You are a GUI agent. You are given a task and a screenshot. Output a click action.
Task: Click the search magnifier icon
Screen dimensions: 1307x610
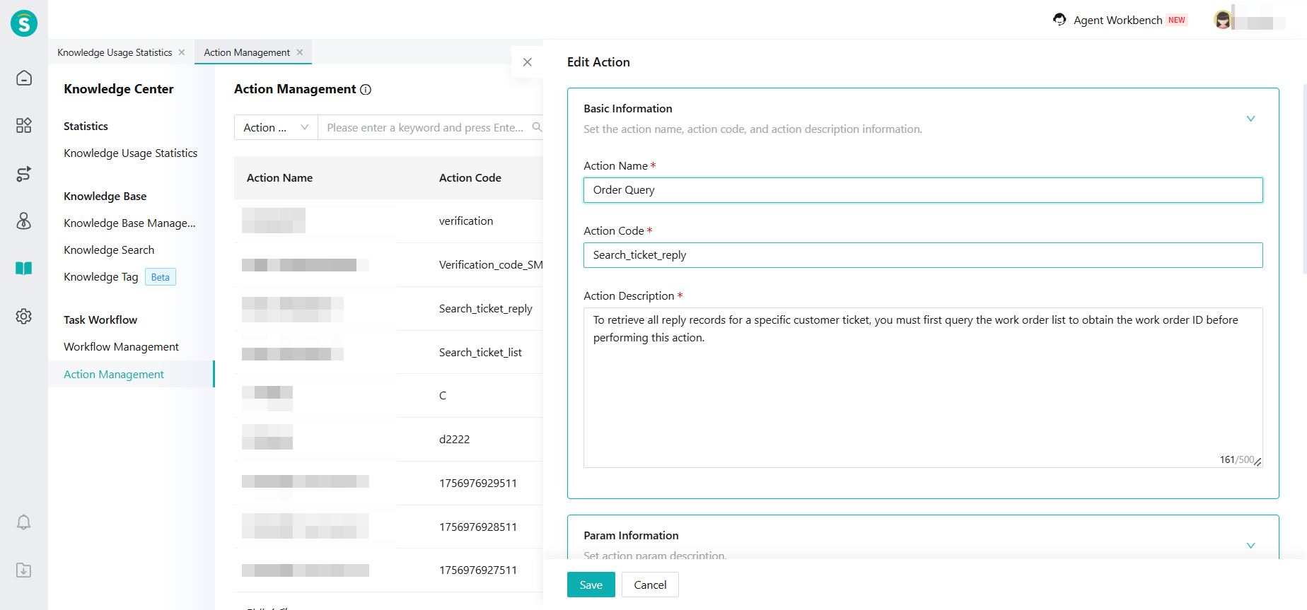pyautogui.click(x=537, y=127)
